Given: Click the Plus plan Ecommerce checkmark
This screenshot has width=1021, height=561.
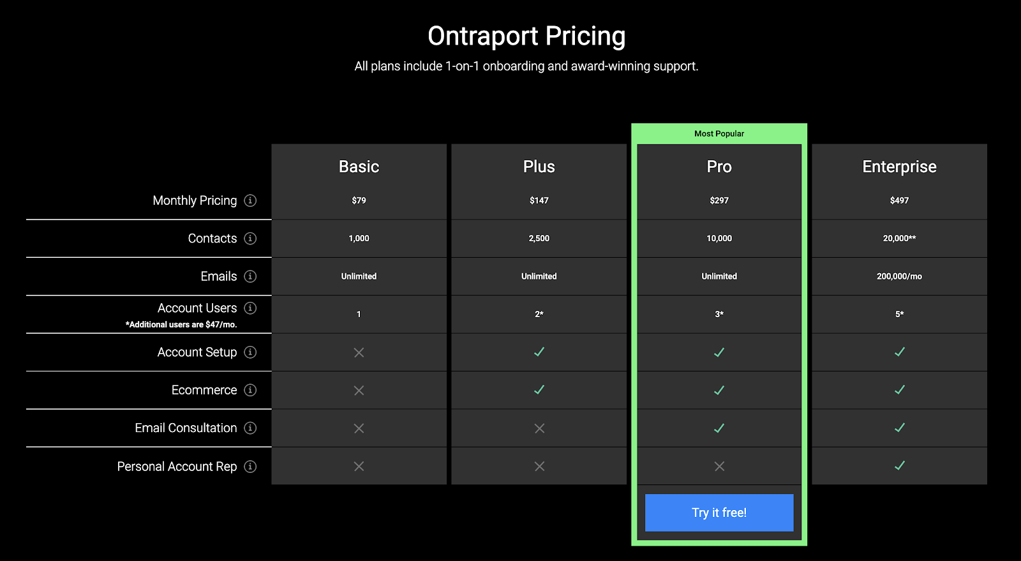Looking at the screenshot, I should tap(539, 389).
